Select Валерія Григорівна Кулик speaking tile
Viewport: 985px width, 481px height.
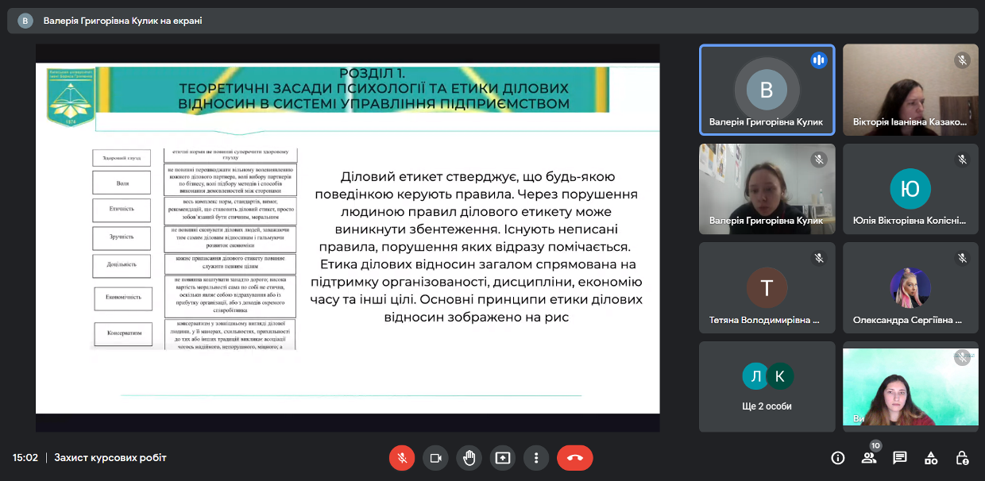(x=767, y=90)
